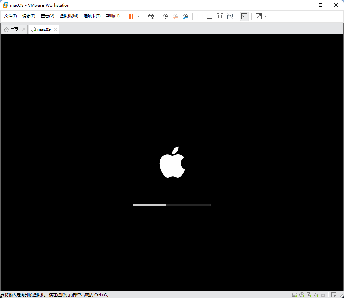Toggle the thumbnail bar view
Image resolution: width=344 pixels, height=298 pixels.
coord(210,16)
